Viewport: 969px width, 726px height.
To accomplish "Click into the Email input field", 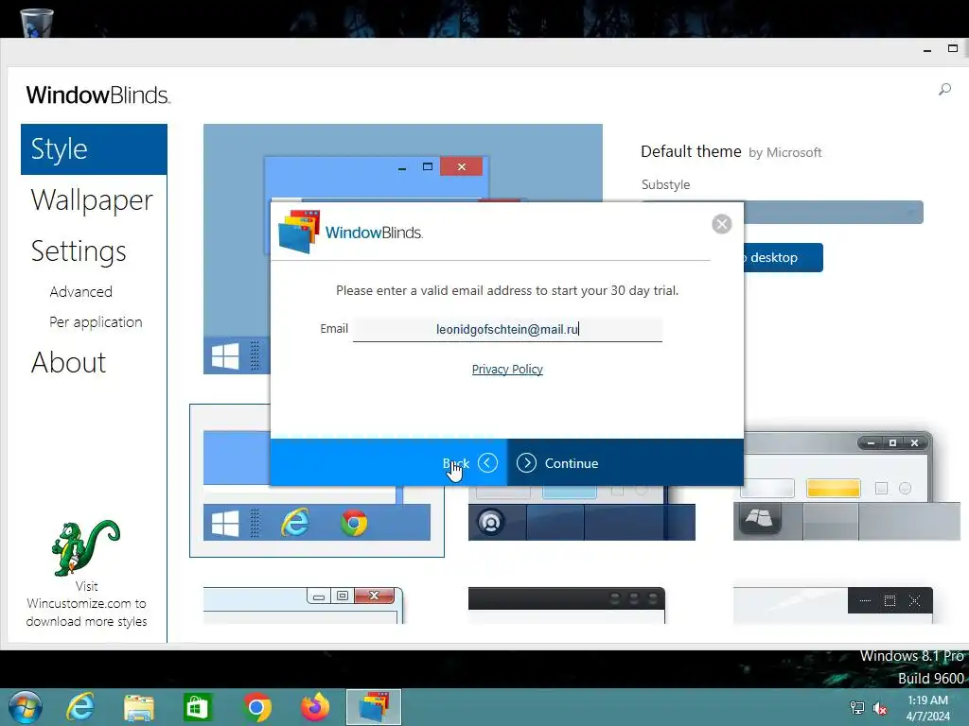I will (x=507, y=329).
